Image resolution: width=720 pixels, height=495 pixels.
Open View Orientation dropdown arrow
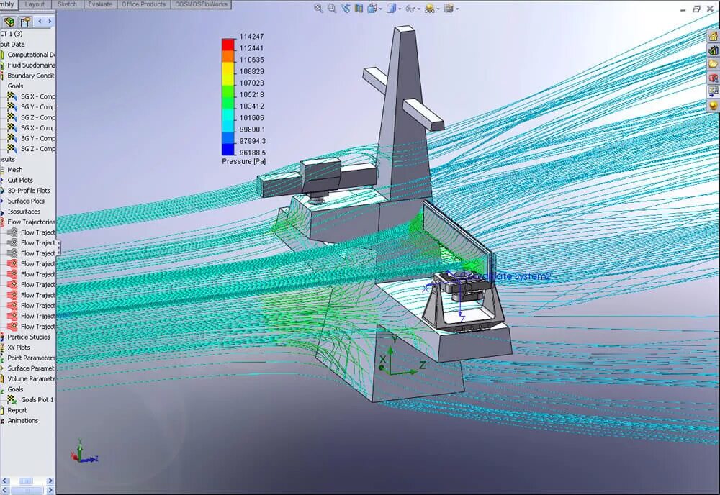pos(381,9)
